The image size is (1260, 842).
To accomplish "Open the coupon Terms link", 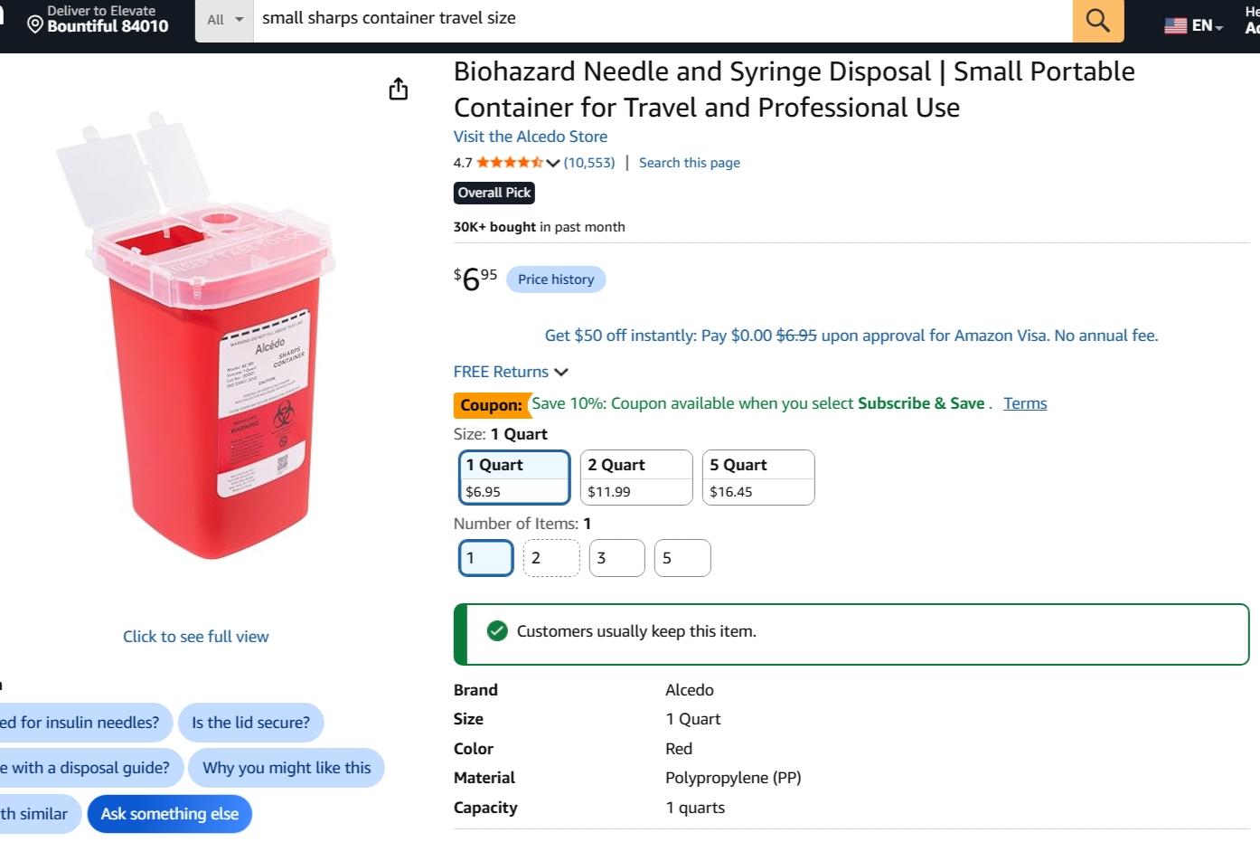I will (1025, 403).
